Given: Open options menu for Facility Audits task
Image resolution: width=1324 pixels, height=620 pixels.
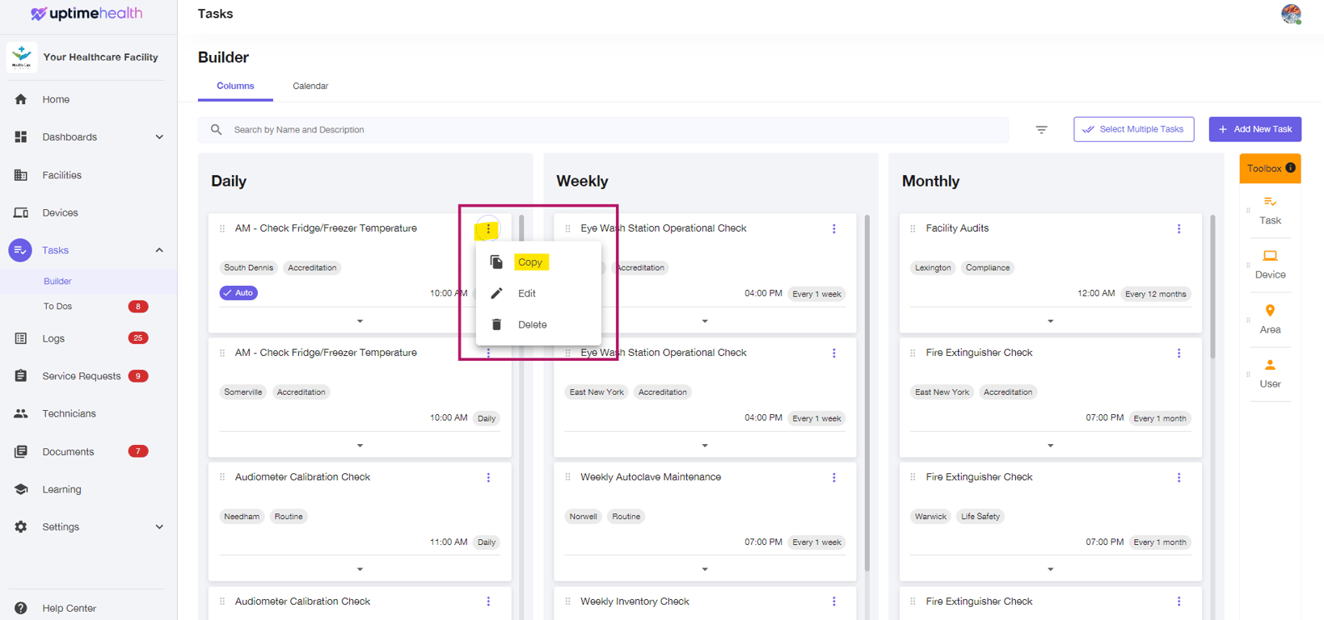Looking at the screenshot, I should point(1179,228).
